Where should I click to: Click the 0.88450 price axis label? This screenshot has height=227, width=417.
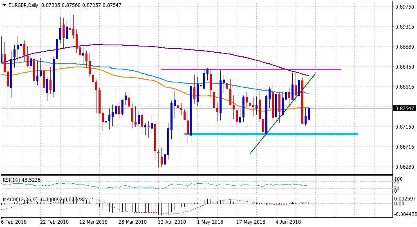click(x=404, y=67)
